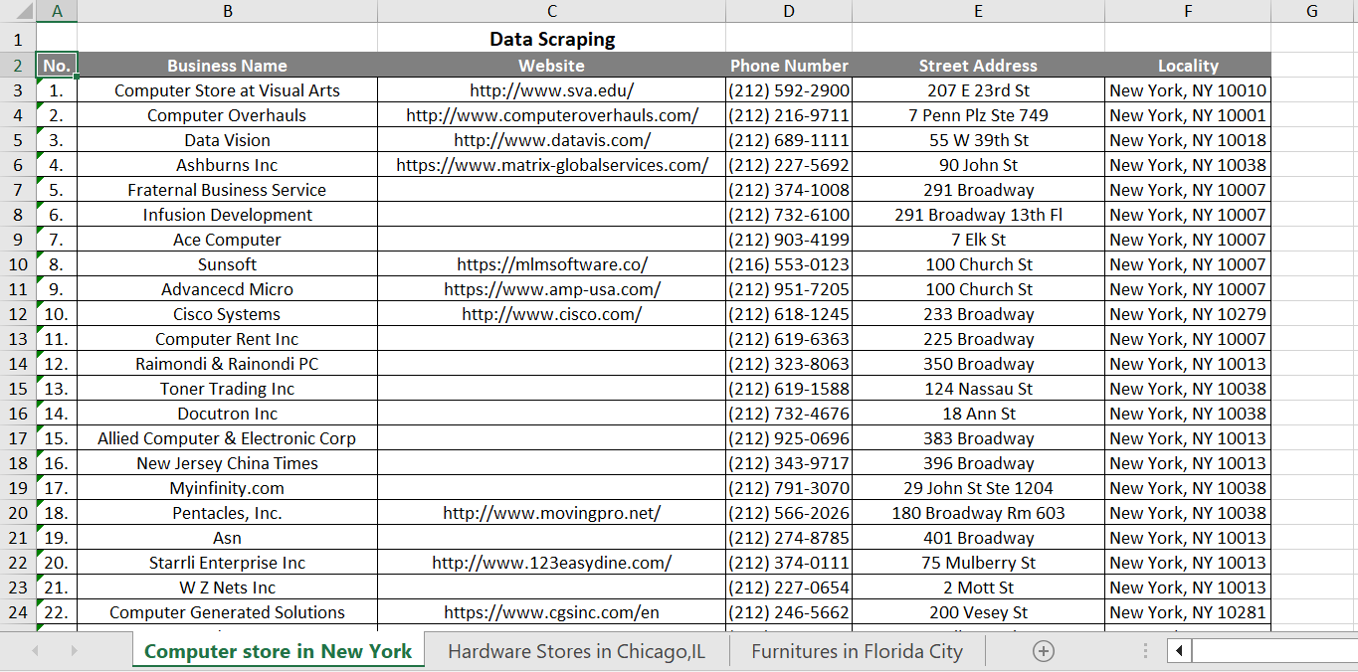The image size is (1358, 672).
Task: Click the 291 Broadway 13th Fl address
Action: 978,215
